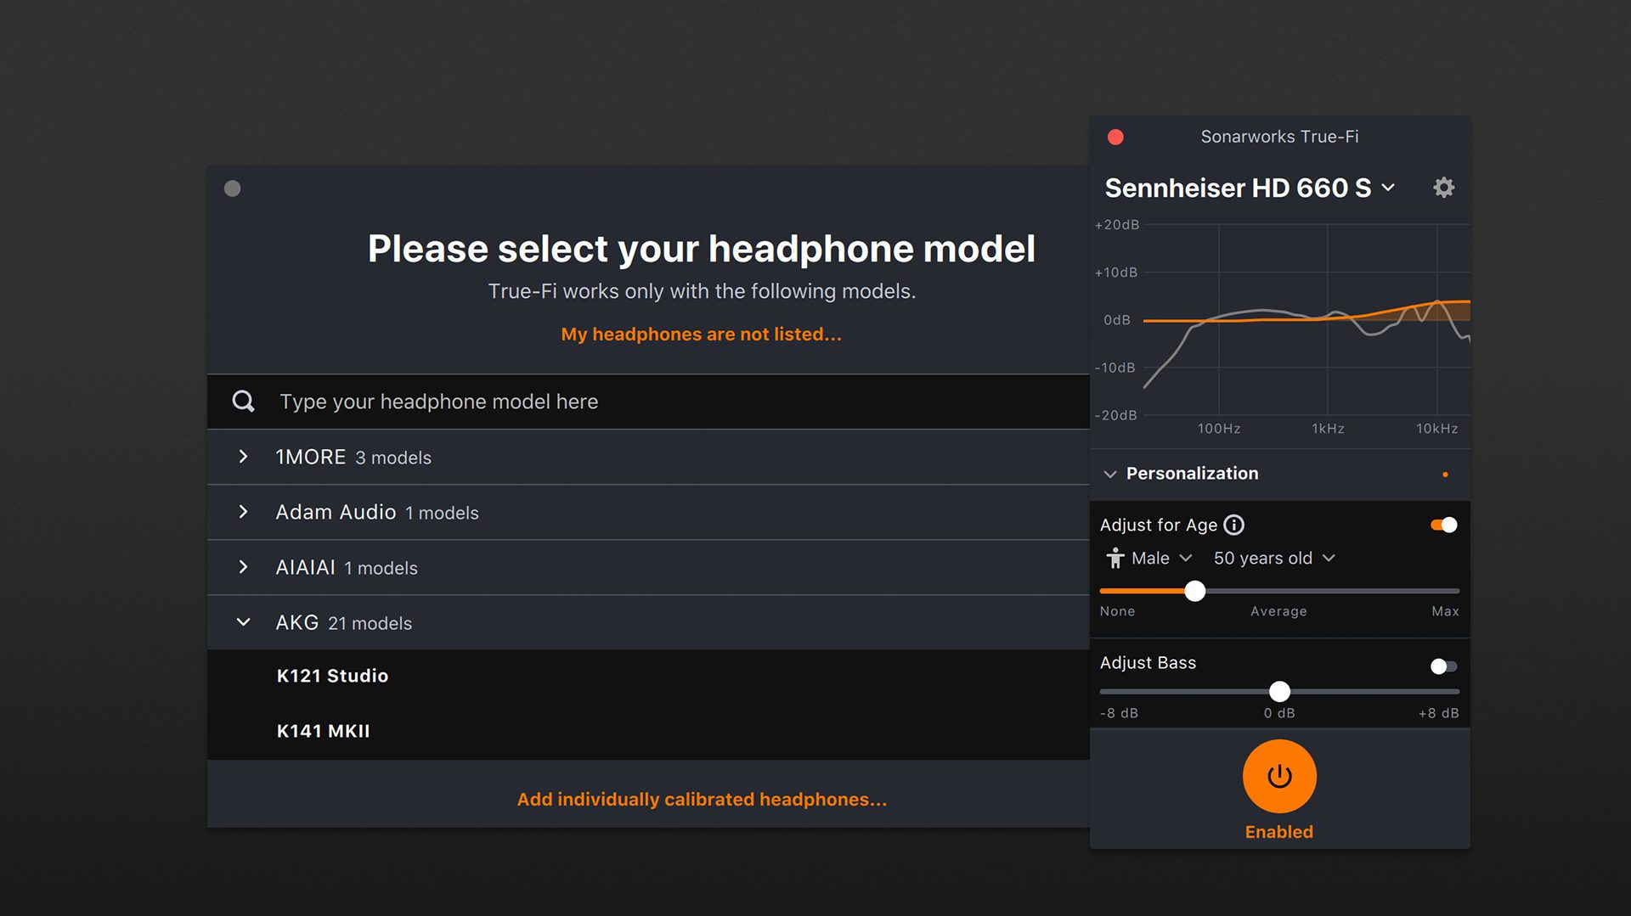
Task: Click gray dot on headphone selection window
Action: tap(232, 188)
